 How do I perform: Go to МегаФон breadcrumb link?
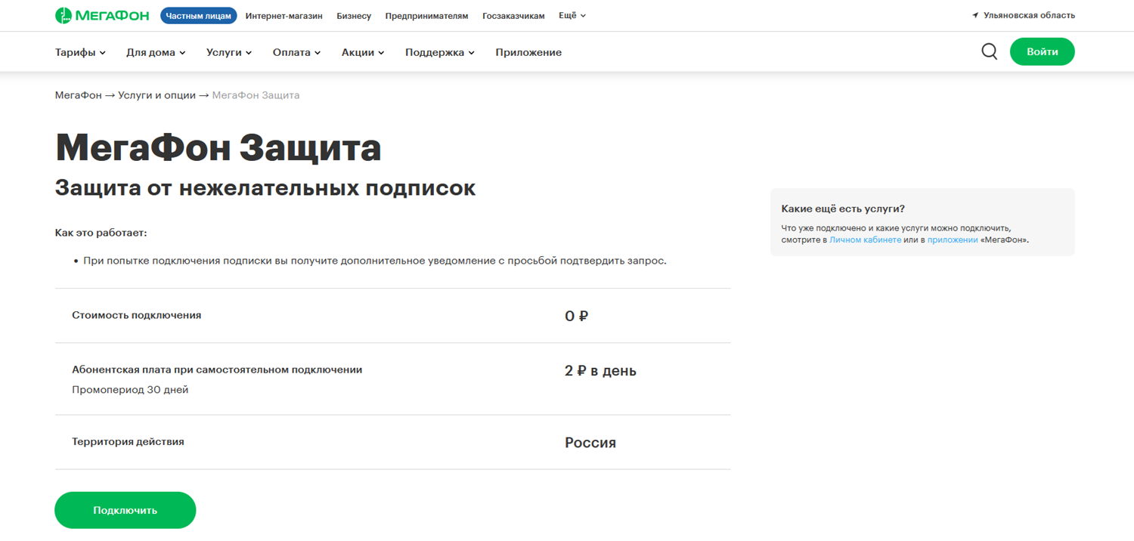(x=78, y=95)
